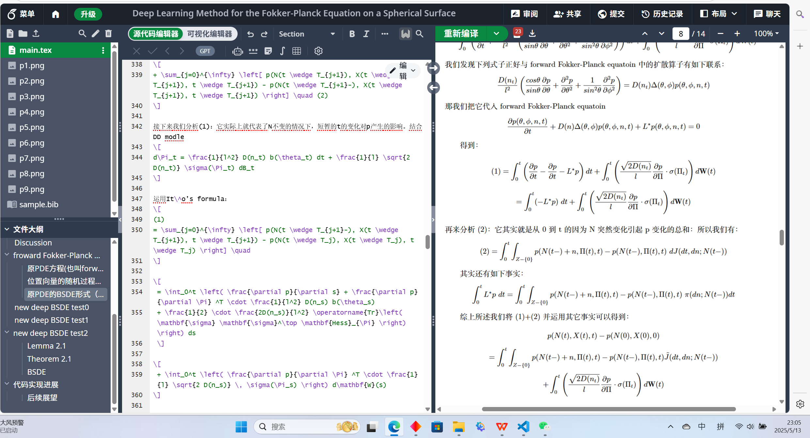Open the 聊天 chat panel

[x=767, y=14]
